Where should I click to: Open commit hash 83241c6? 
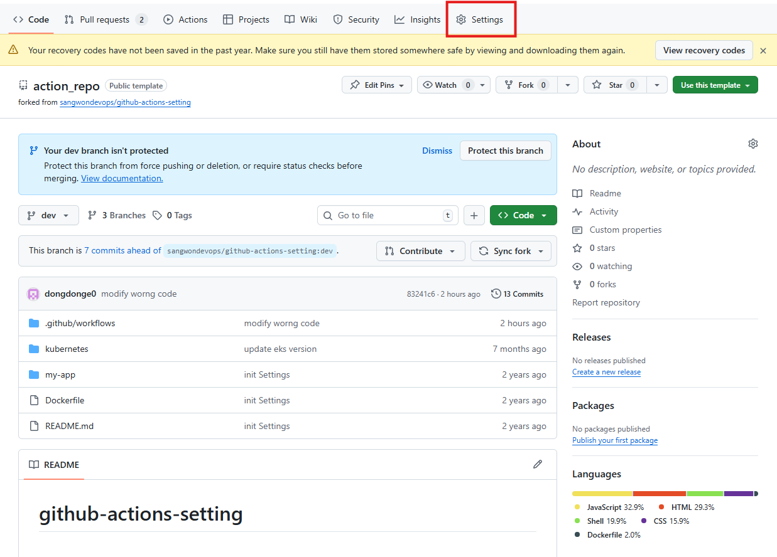[x=421, y=294]
